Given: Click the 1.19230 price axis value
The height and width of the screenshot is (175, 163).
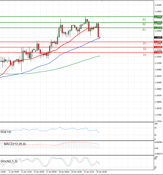Looking at the screenshot, I should coord(158,96).
